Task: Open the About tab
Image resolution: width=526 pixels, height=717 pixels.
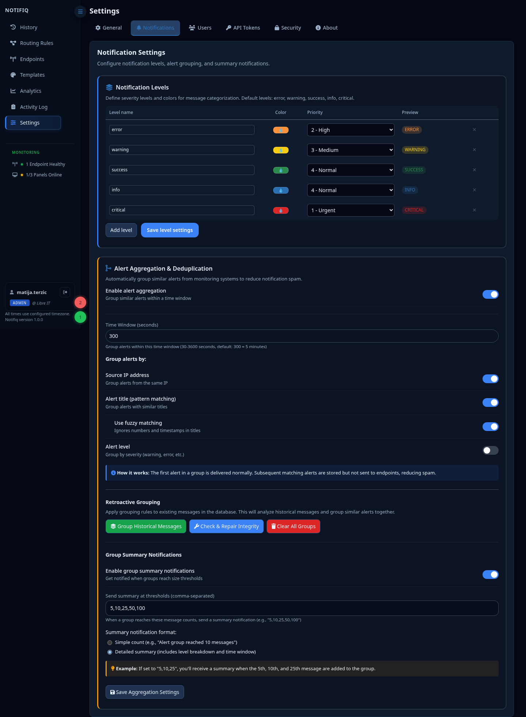Action: pos(327,28)
